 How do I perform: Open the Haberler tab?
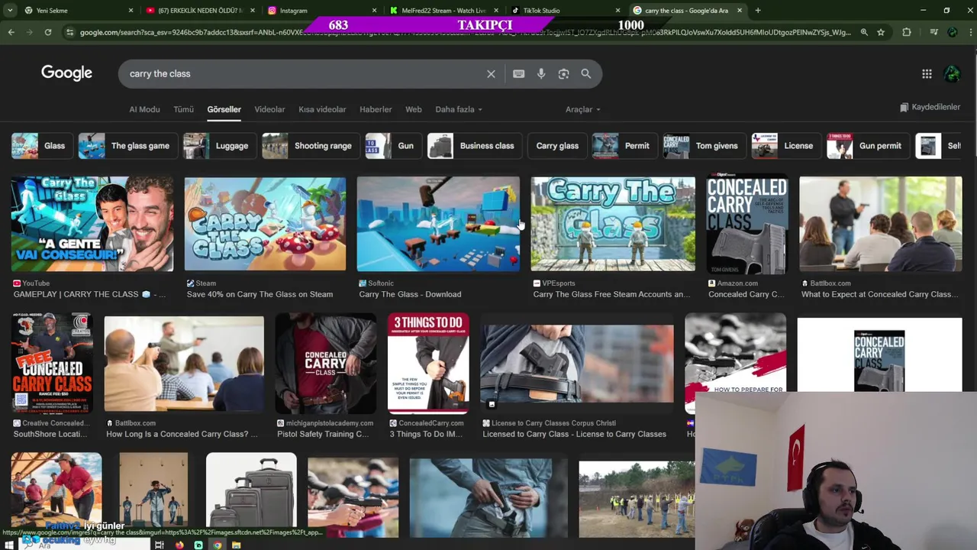point(376,109)
